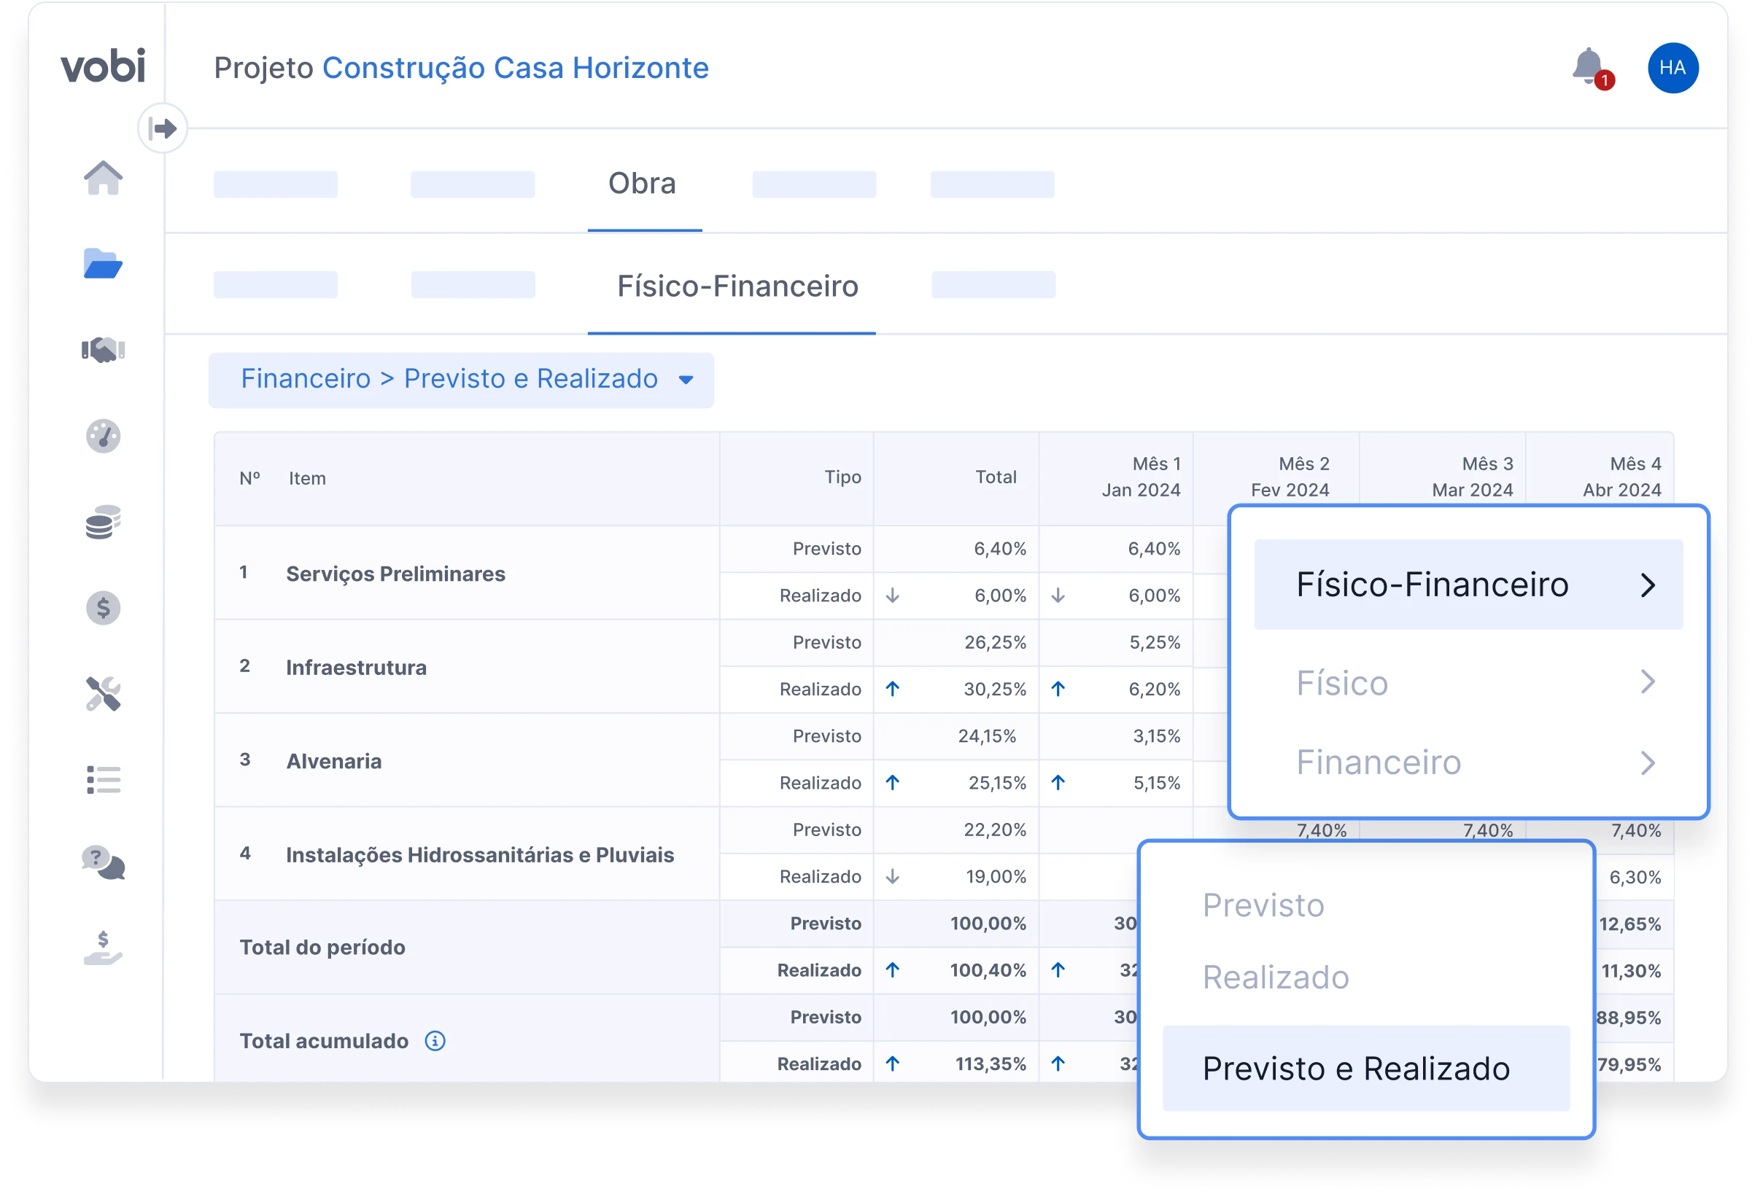Image resolution: width=1752 pixels, height=1194 pixels.
Task: Click the Total acumulado info icon
Action: [x=435, y=1041]
